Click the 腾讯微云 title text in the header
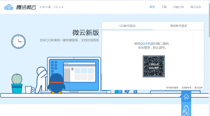Viewport: 210px width, 116px height. (x=26, y=7)
